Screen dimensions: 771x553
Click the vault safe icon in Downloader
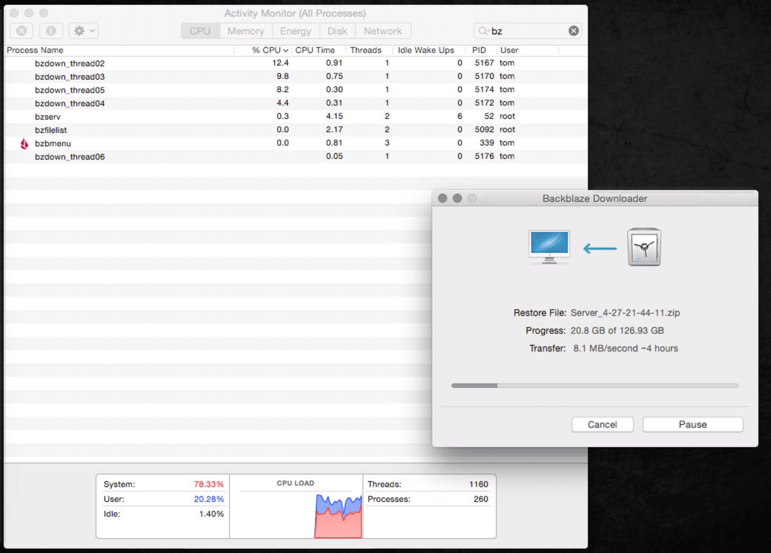[x=644, y=247]
